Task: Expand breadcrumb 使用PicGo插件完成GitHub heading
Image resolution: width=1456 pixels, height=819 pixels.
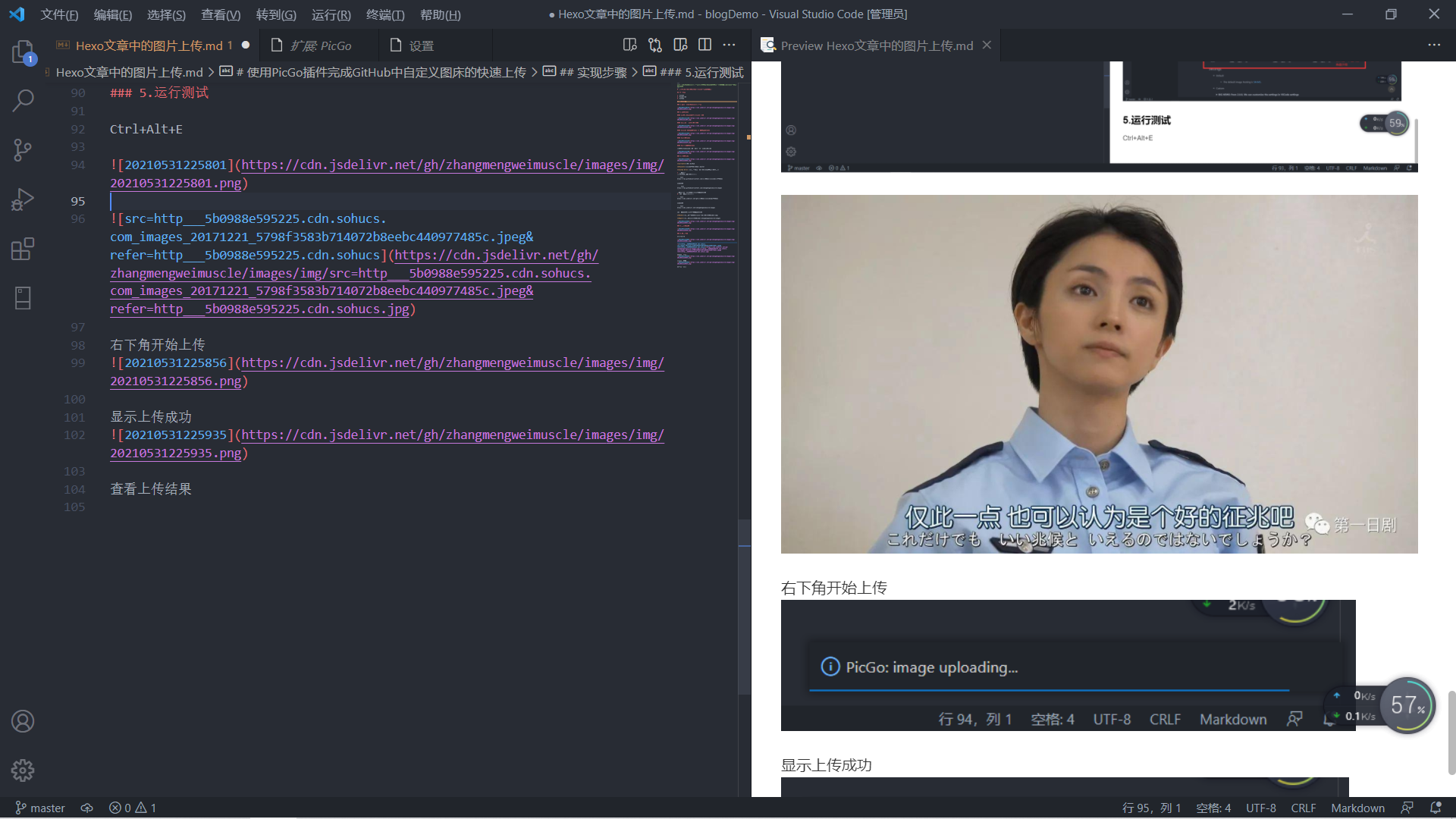Action: click(x=381, y=72)
